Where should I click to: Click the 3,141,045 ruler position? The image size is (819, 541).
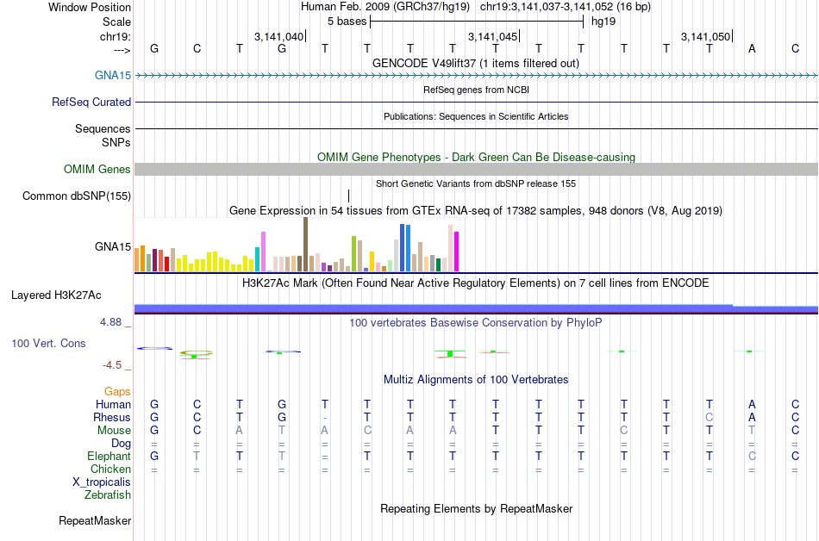coord(492,36)
